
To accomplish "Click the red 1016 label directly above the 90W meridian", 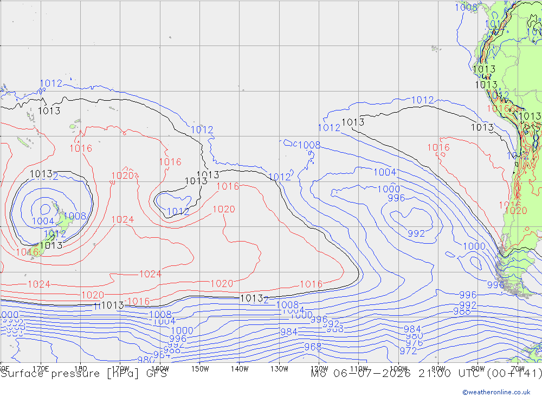I will click(438, 147).
